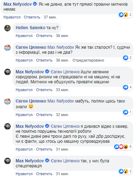The width and height of the screenshot is (140, 178).
Task: Open reactions on "спецоперація" comment
Action: pyautogui.click(x=125, y=171)
